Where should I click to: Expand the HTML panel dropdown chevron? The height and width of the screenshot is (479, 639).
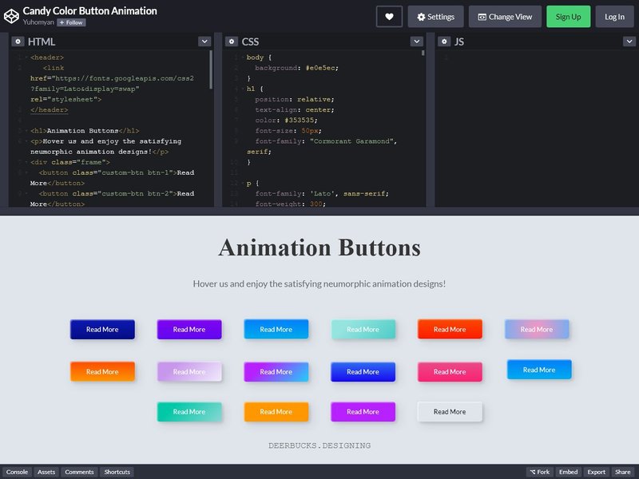204,42
